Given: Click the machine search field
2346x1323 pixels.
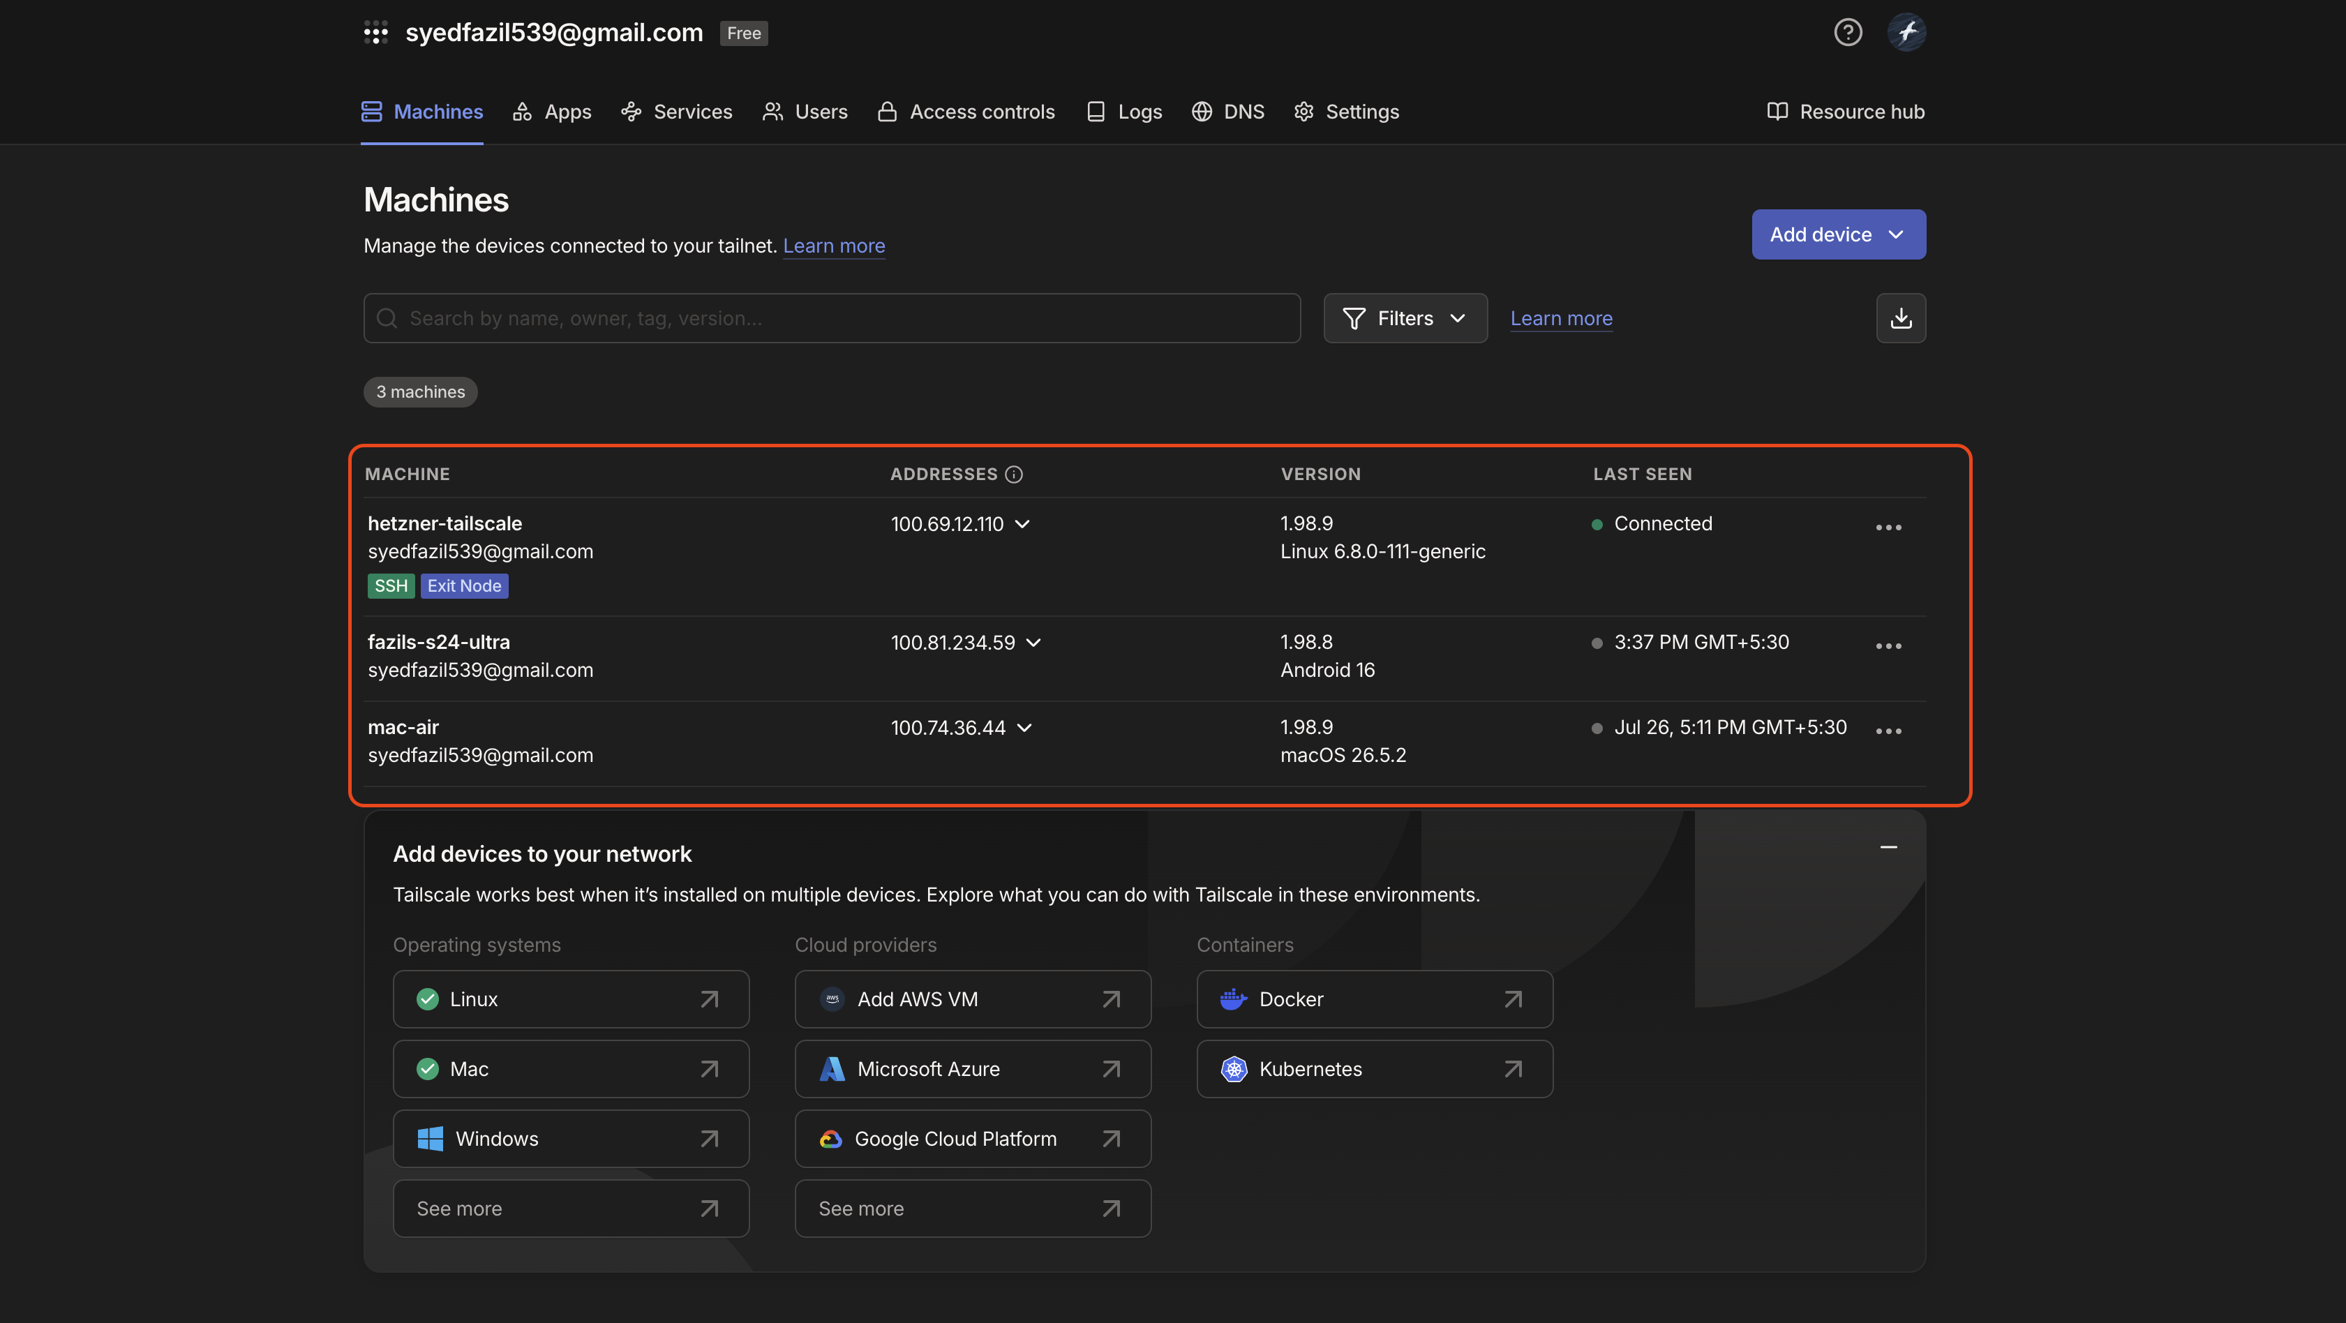Looking at the screenshot, I should click(x=832, y=317).
